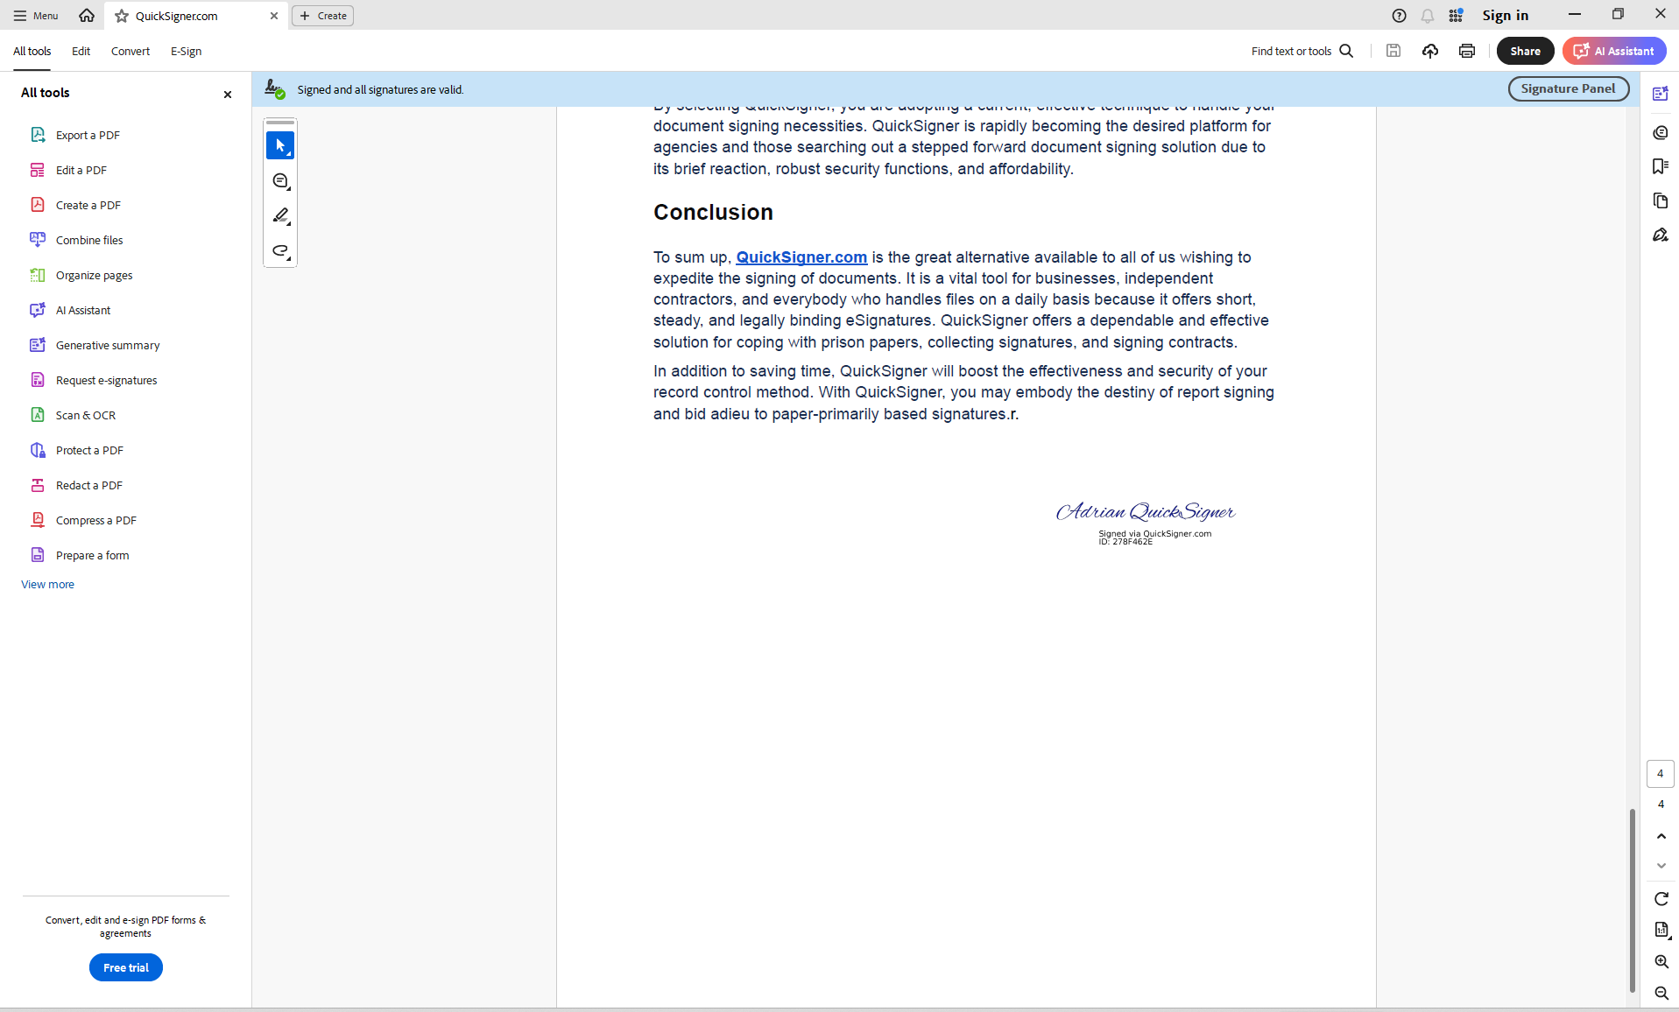
Task: Switch to the E-Sign tab
Action: pyautogui.click(x=185, y=51)
